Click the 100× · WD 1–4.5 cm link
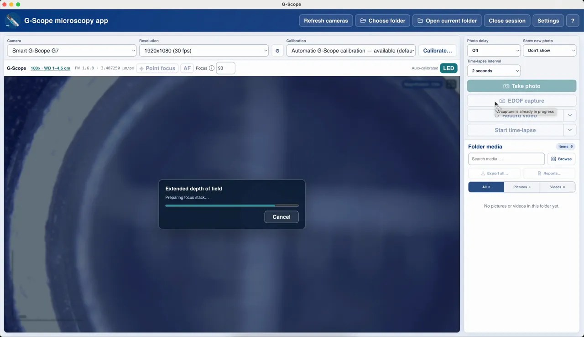The image size is (584, 337). pos(51,68)
